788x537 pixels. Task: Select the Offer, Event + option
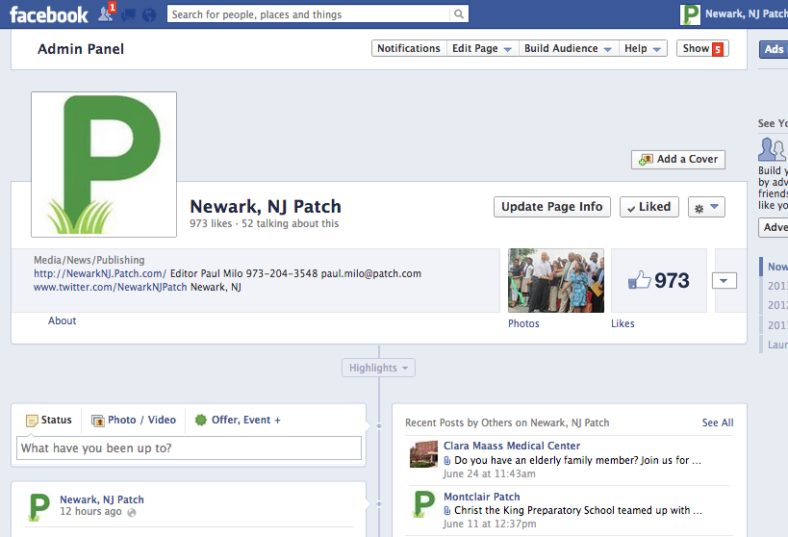[238, 420]
